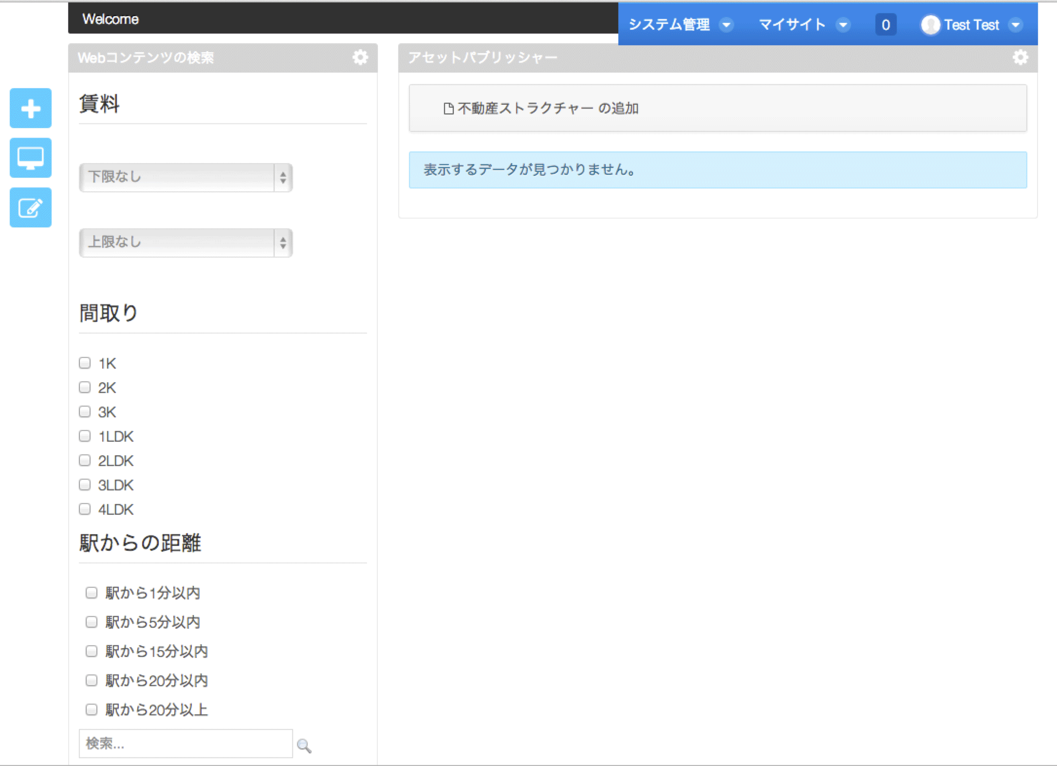Open the 下限なし rent minimum dropdown
Screen dimensions: 1057x766
coord(186,177)
